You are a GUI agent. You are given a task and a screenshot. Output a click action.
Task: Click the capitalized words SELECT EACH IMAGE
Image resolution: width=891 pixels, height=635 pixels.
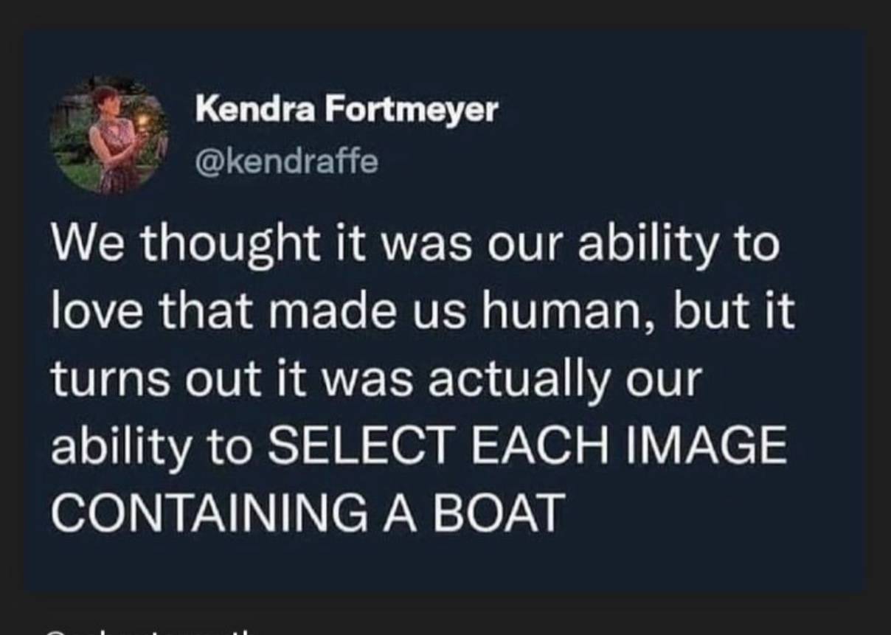pos(528,447)
